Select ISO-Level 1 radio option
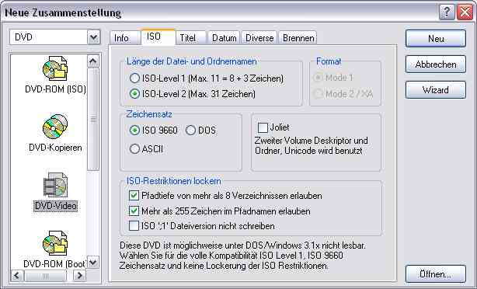The height and width of the screenshot is (289, 477). coord(134,78)
